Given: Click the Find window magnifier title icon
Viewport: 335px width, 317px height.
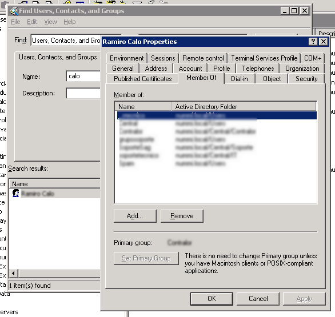Looking at the screenshot, I should click(x=14, y=11).
